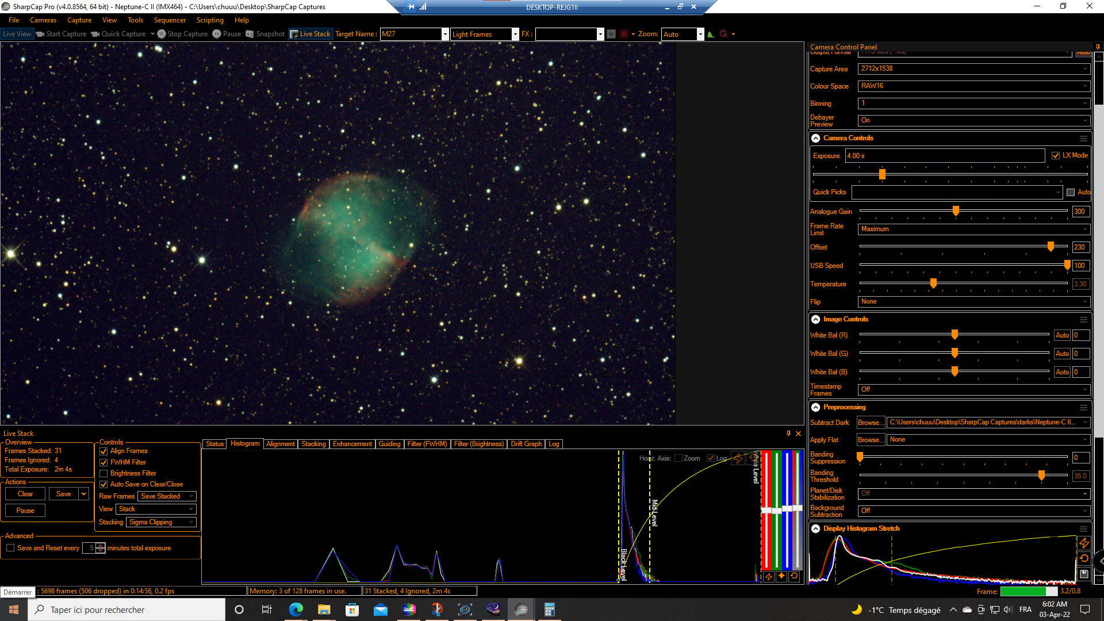Click the FX selection area square icon
Image resolution: width=1104 pixels, height=621 pixels.
click(611, 34)
